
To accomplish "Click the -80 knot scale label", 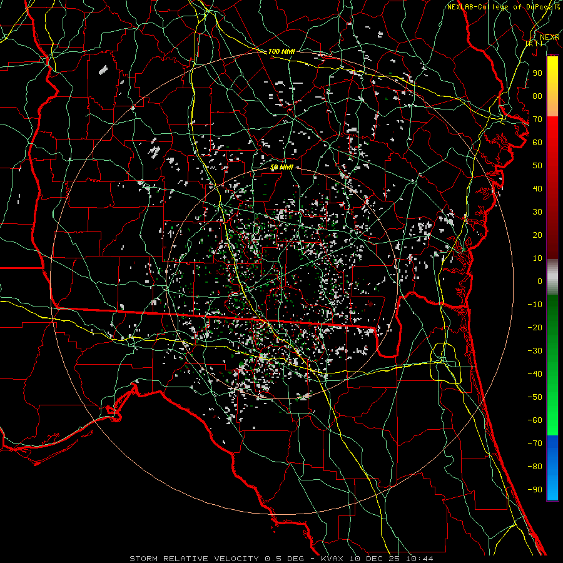I will (535, 467).
